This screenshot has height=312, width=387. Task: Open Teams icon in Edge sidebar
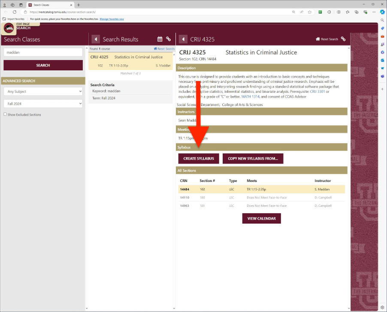(x=382, y=76)
